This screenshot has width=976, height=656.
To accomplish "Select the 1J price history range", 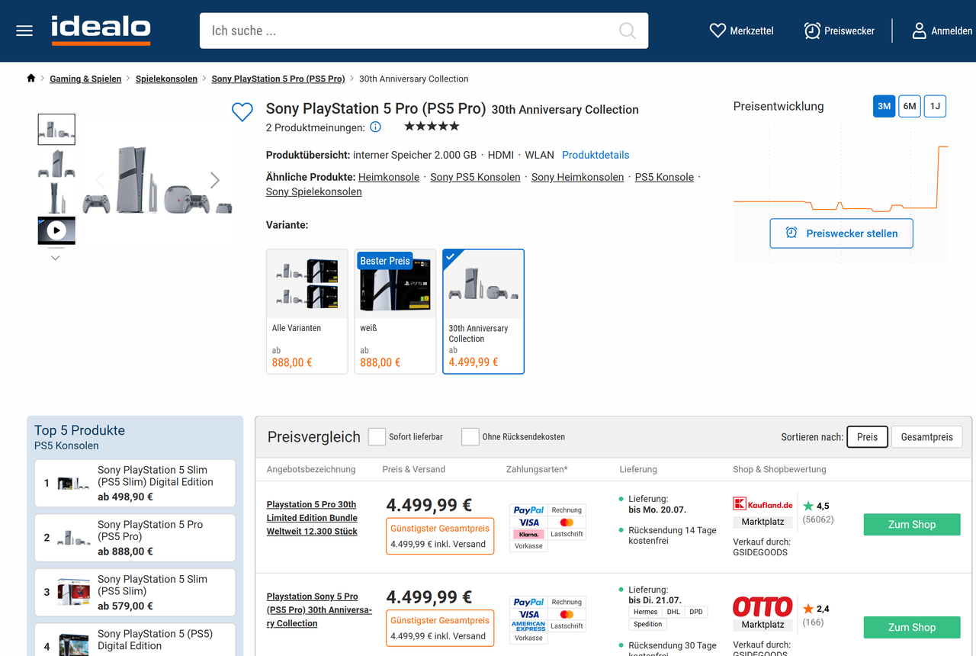I will pyautogui.click(x=935, y=106).
